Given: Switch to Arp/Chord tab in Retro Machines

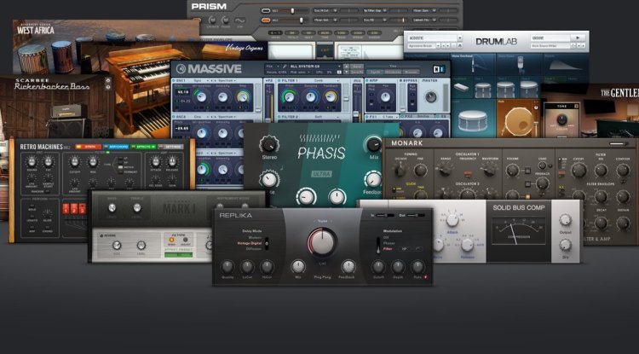Looking at the screenshot, I should pyautogui.click(x=116, y=147).
